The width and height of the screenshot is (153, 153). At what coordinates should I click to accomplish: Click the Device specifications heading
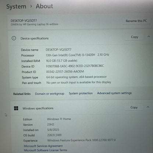(35, 38)
